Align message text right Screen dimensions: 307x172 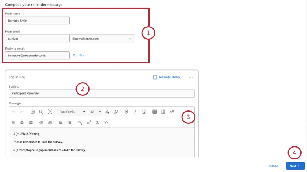click(x=31, y=122)
